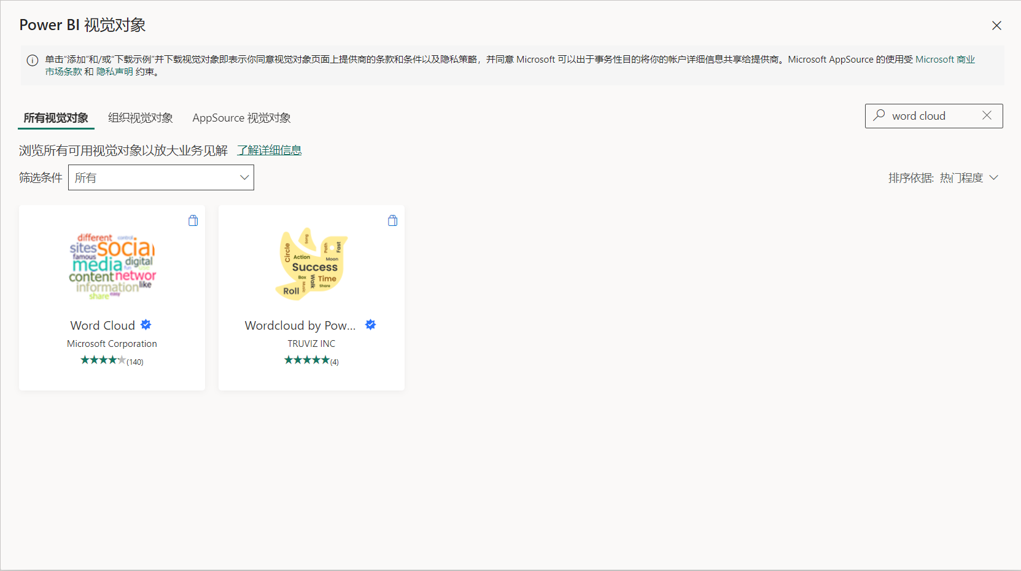The image size is (1021, 571).
Task: Click the search magnifier icon
Action: 879,115
